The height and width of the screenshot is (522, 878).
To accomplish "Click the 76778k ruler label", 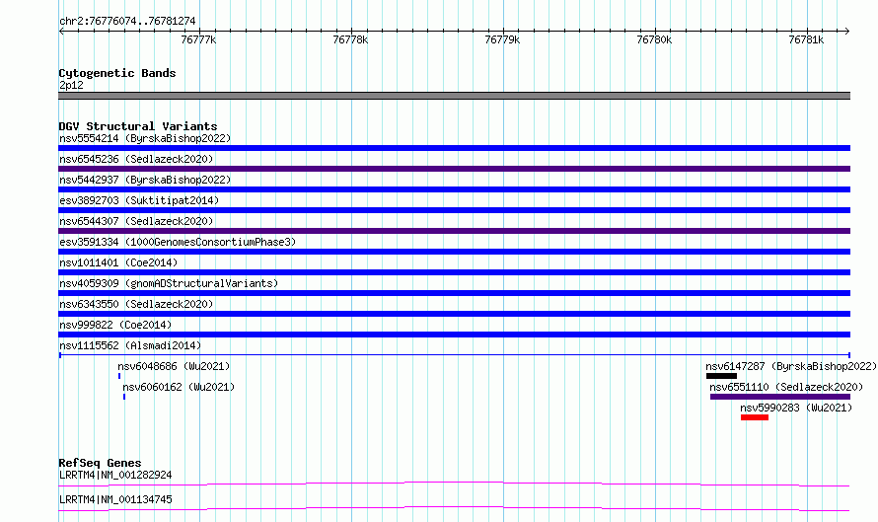I will pos(350,39).
